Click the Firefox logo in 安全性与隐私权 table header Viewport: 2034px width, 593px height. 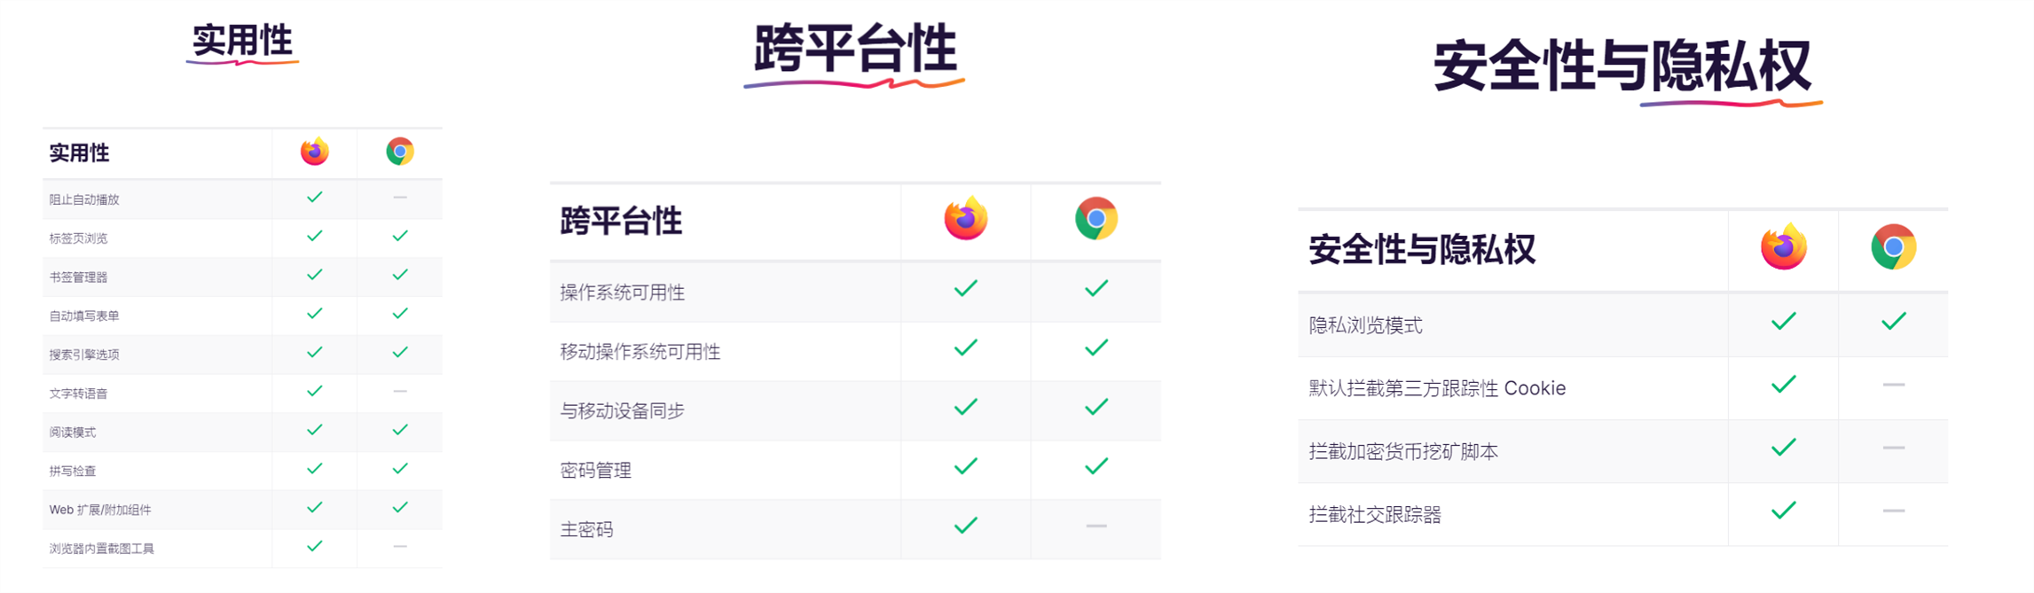pyautogui.click(x=1784, y=246)
